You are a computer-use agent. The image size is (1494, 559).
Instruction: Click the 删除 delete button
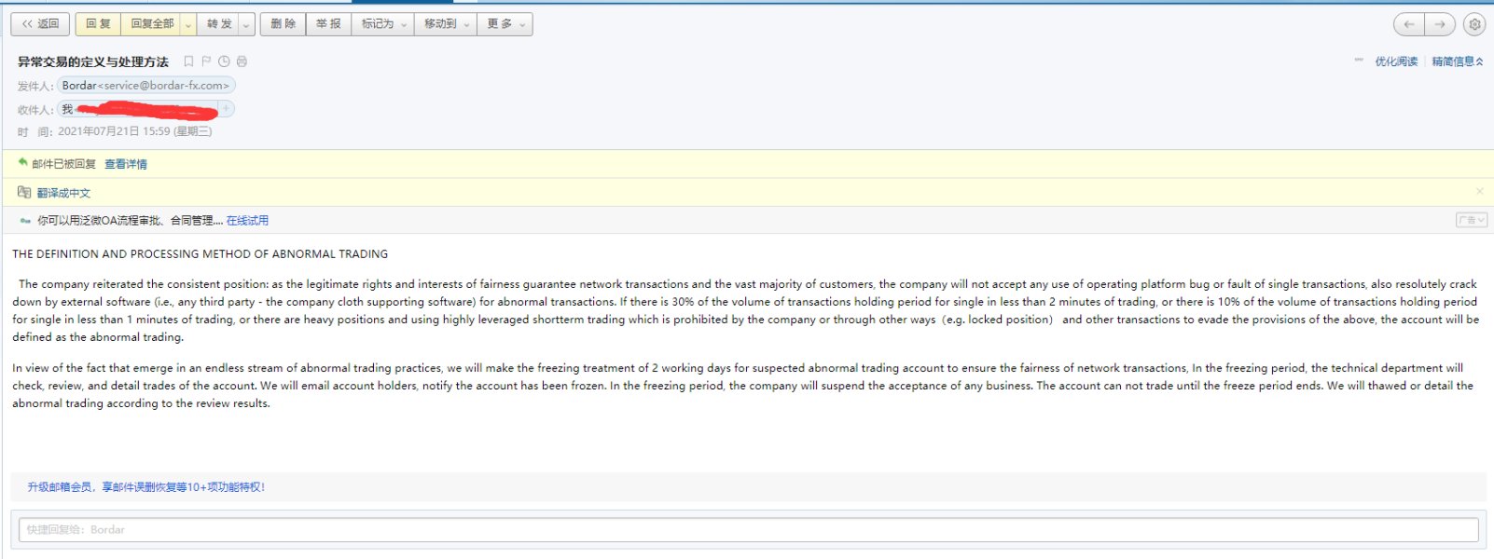point(283,24)
